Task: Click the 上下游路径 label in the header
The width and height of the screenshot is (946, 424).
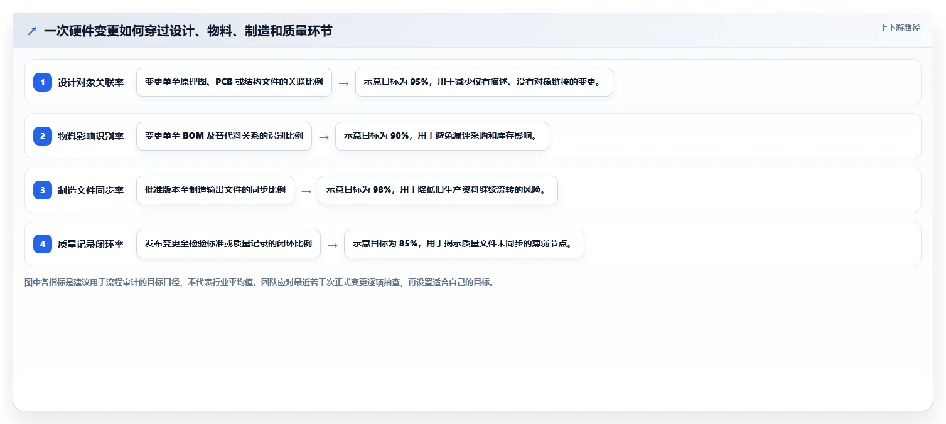Action: click(x=900, y=28)
